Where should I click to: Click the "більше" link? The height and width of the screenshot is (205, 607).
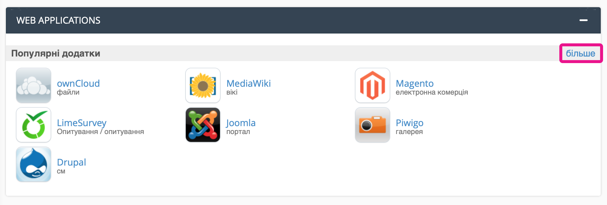580,53
